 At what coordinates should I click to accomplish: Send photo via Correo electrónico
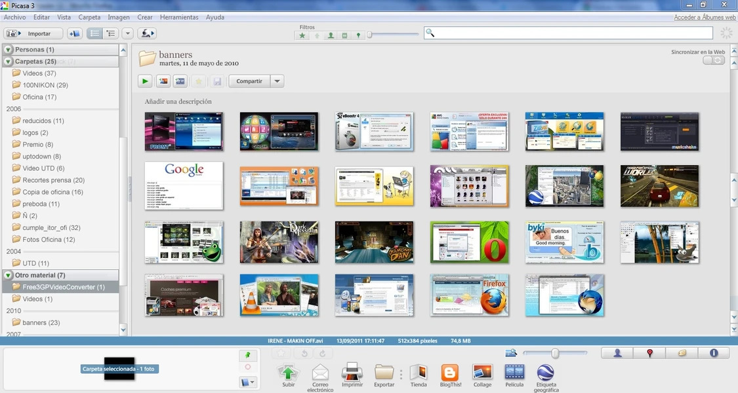click(320, 373)
